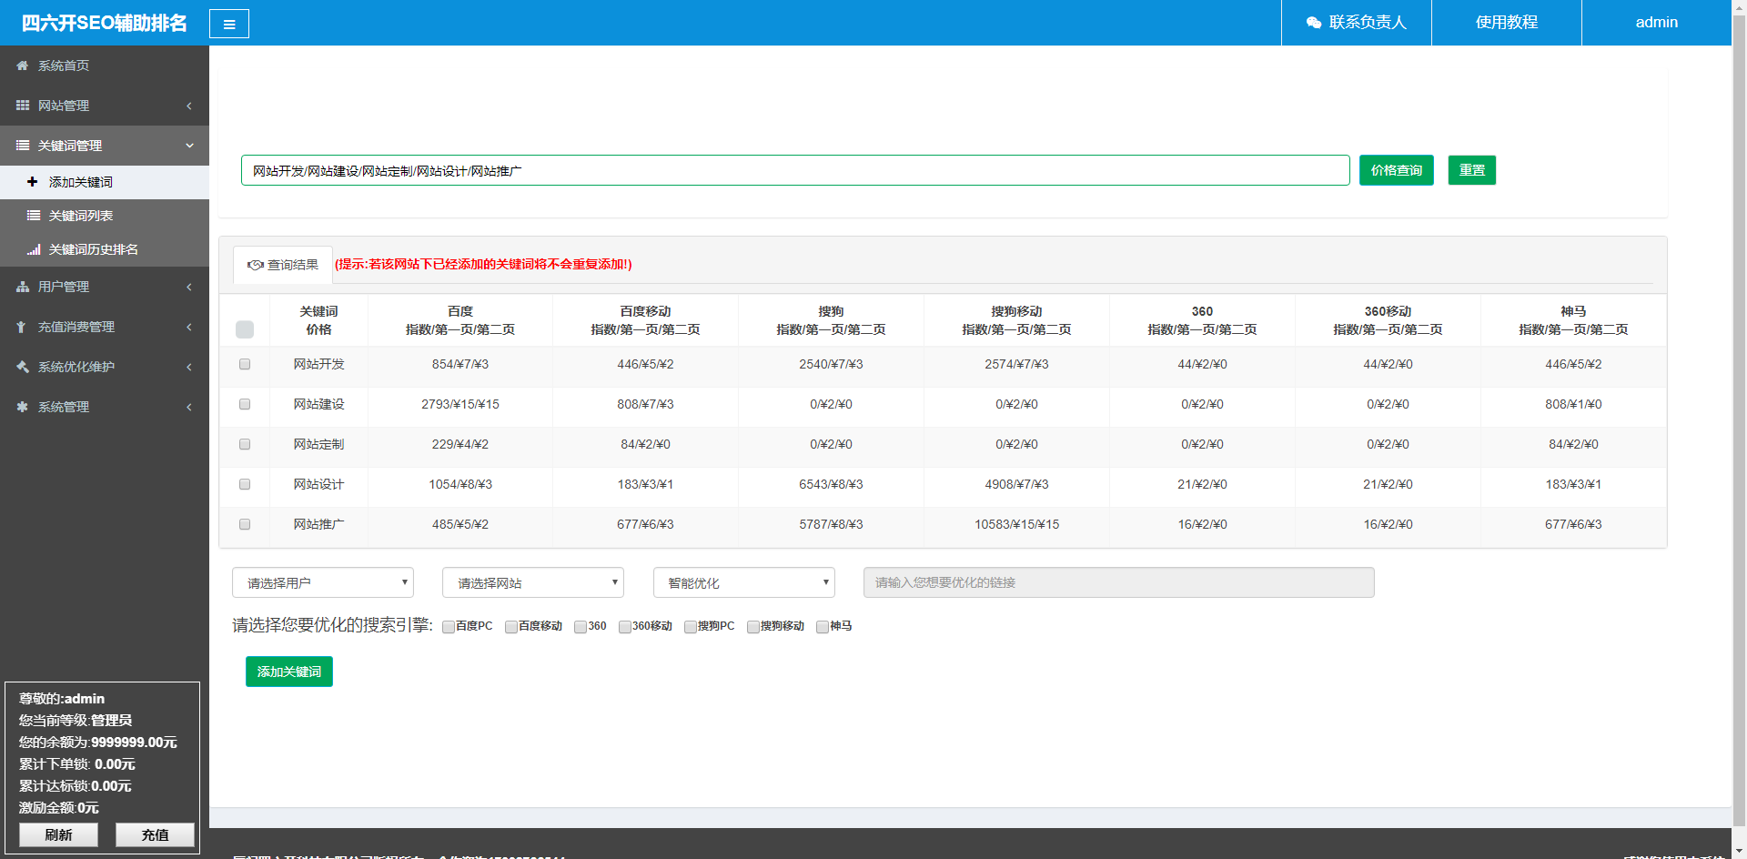Screen dimensions: 1747x859
Task: Click the list icon beside 关键词列表
Action: click(34, 216)
